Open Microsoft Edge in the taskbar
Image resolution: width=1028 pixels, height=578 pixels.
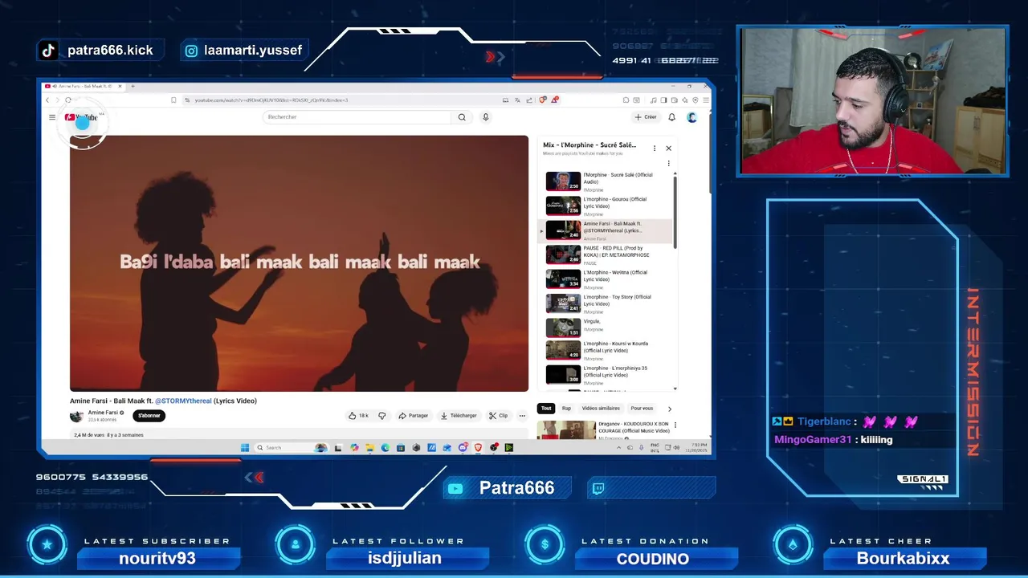[385, 447]
